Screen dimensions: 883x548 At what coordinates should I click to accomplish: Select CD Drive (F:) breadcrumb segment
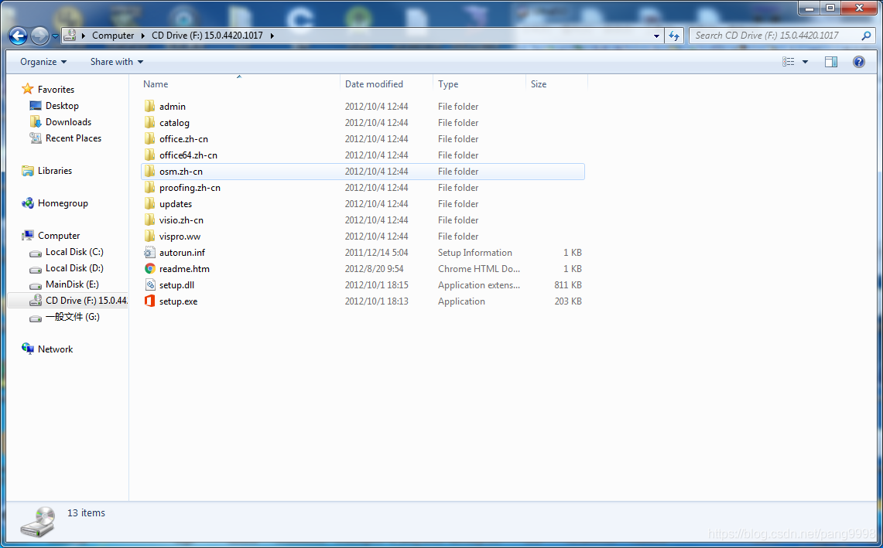point(207,35)
